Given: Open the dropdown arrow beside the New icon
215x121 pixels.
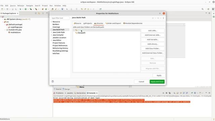Looking at the screenshot, I should [x=4, y=9].
